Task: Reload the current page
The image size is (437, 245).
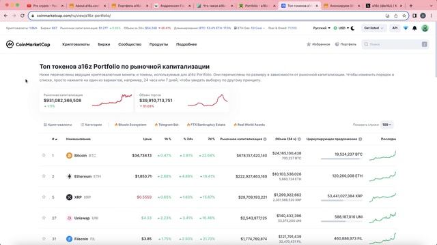Action: coord(23,16)
